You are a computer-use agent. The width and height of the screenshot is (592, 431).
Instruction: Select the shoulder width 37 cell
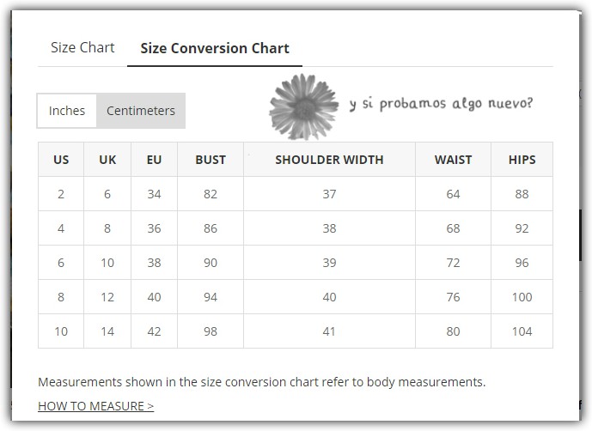(329, 194)
